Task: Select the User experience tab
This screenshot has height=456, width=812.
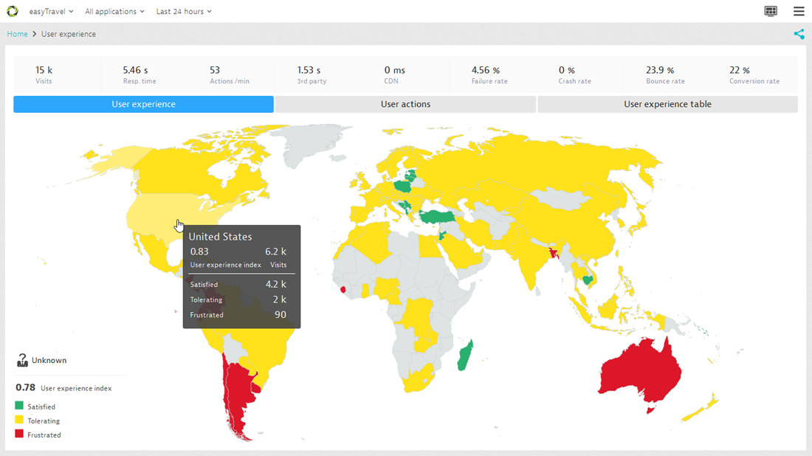Action: pyautogui.click(x=143, y=104)
